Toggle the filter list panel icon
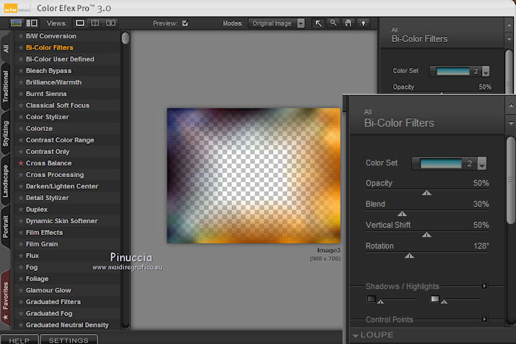Image resolution: width=516 pixels, height=344 pixels. [32, 23]
